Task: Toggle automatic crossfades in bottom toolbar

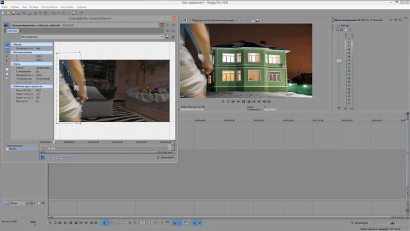Action: tap(179, 223)
